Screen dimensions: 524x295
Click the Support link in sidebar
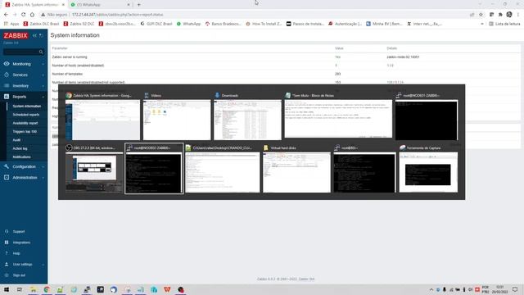tap(19, 231)
